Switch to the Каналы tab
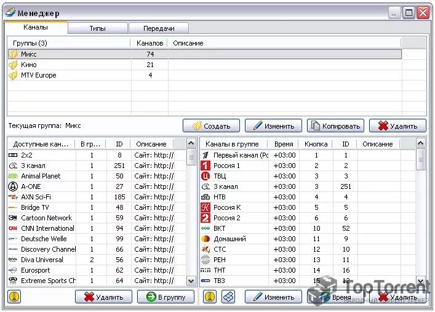 click(x=36, y=27)
